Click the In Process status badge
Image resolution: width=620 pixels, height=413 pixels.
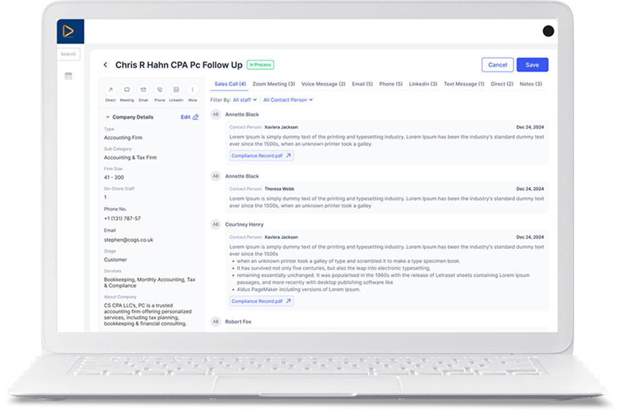coord(260,64)
